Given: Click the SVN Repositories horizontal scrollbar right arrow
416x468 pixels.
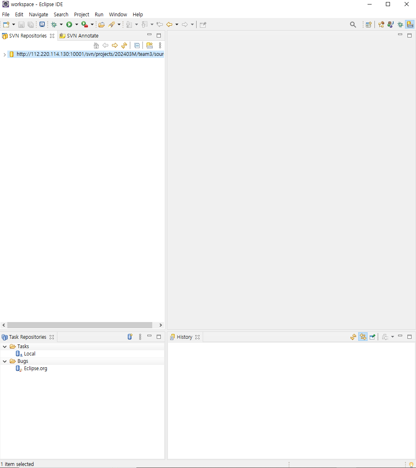Looking at the screenshot, I should pyautogui.click(x=161, y=325).
